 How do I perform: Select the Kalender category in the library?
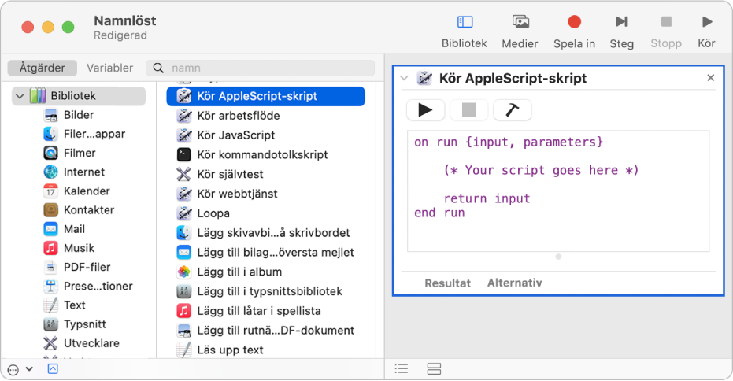pos(87,191)
